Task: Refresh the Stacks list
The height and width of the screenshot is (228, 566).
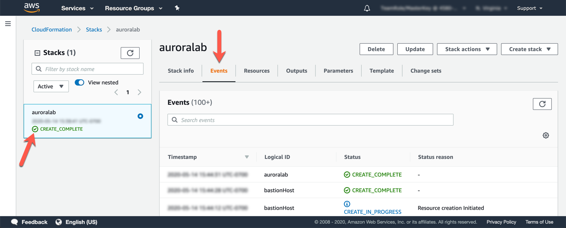Action: click(x=130, y=53)
